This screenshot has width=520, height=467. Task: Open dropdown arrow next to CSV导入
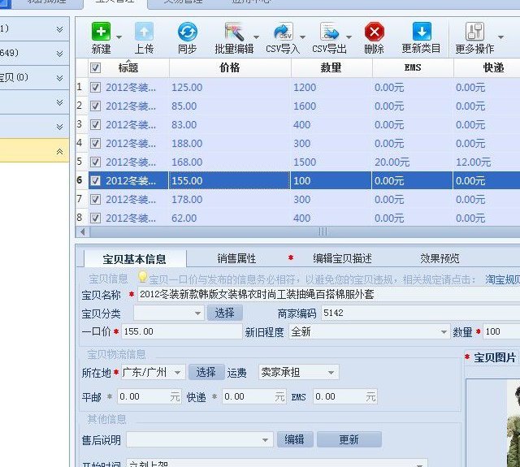click(302, 37)
